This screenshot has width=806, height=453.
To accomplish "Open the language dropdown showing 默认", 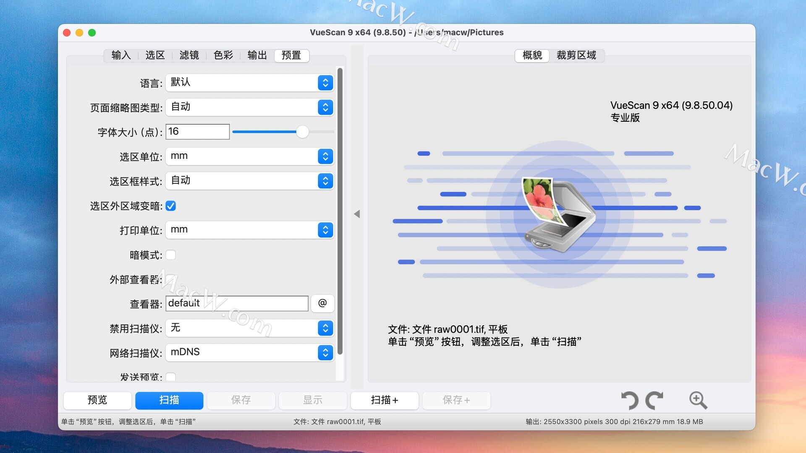I will pyautogui.click(x=250, y=83).
